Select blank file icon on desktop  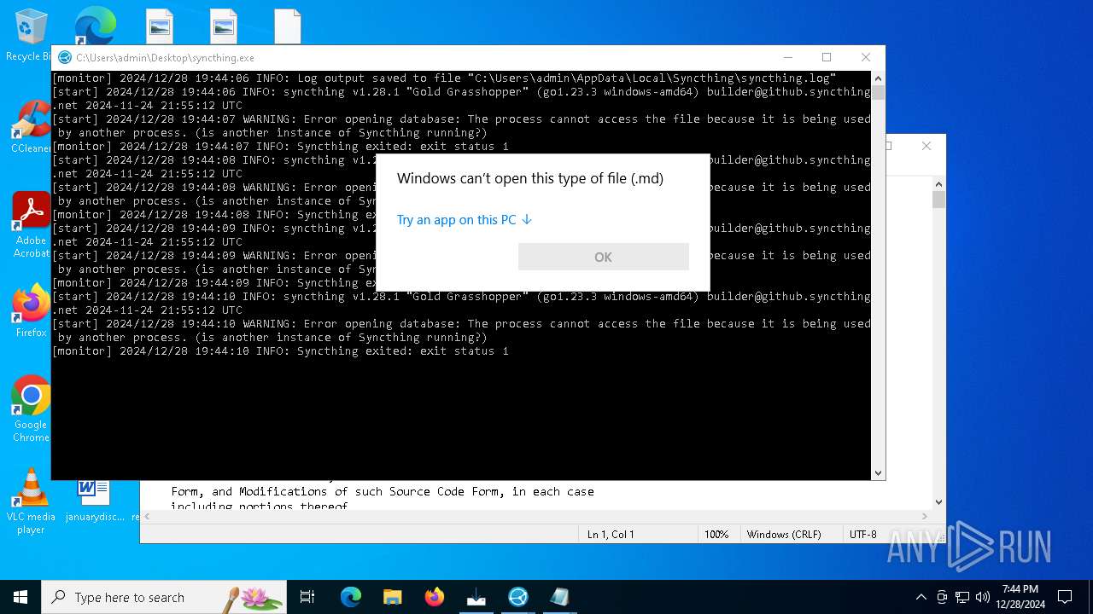click(x=288, y=26)
